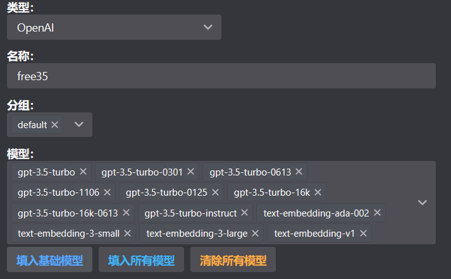Select the gpt-3.5-turbo-0301 tag text
Screen dimensions: 451x279
142,172
